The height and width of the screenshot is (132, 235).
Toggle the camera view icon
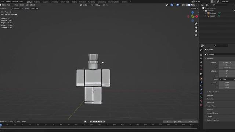click(196, 32)
